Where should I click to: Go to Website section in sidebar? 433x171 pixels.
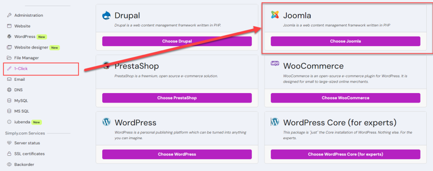click(x=22, y=26)
